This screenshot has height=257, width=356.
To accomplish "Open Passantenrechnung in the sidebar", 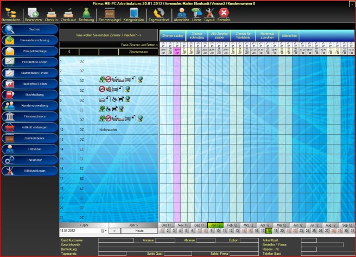I will (x=30, y=40).
